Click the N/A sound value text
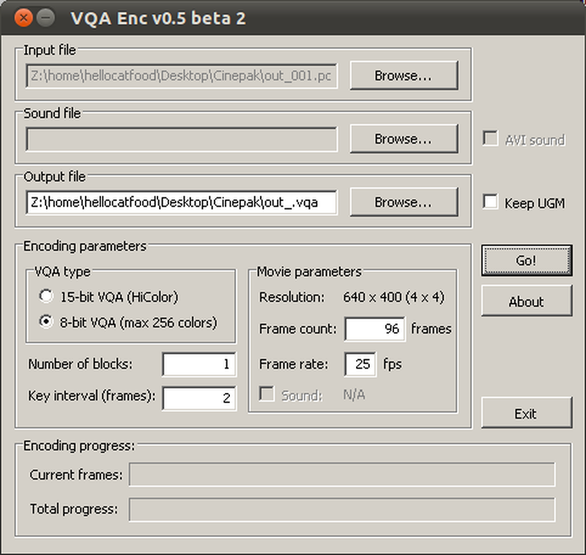586x555 pixels. click(354, 394)
